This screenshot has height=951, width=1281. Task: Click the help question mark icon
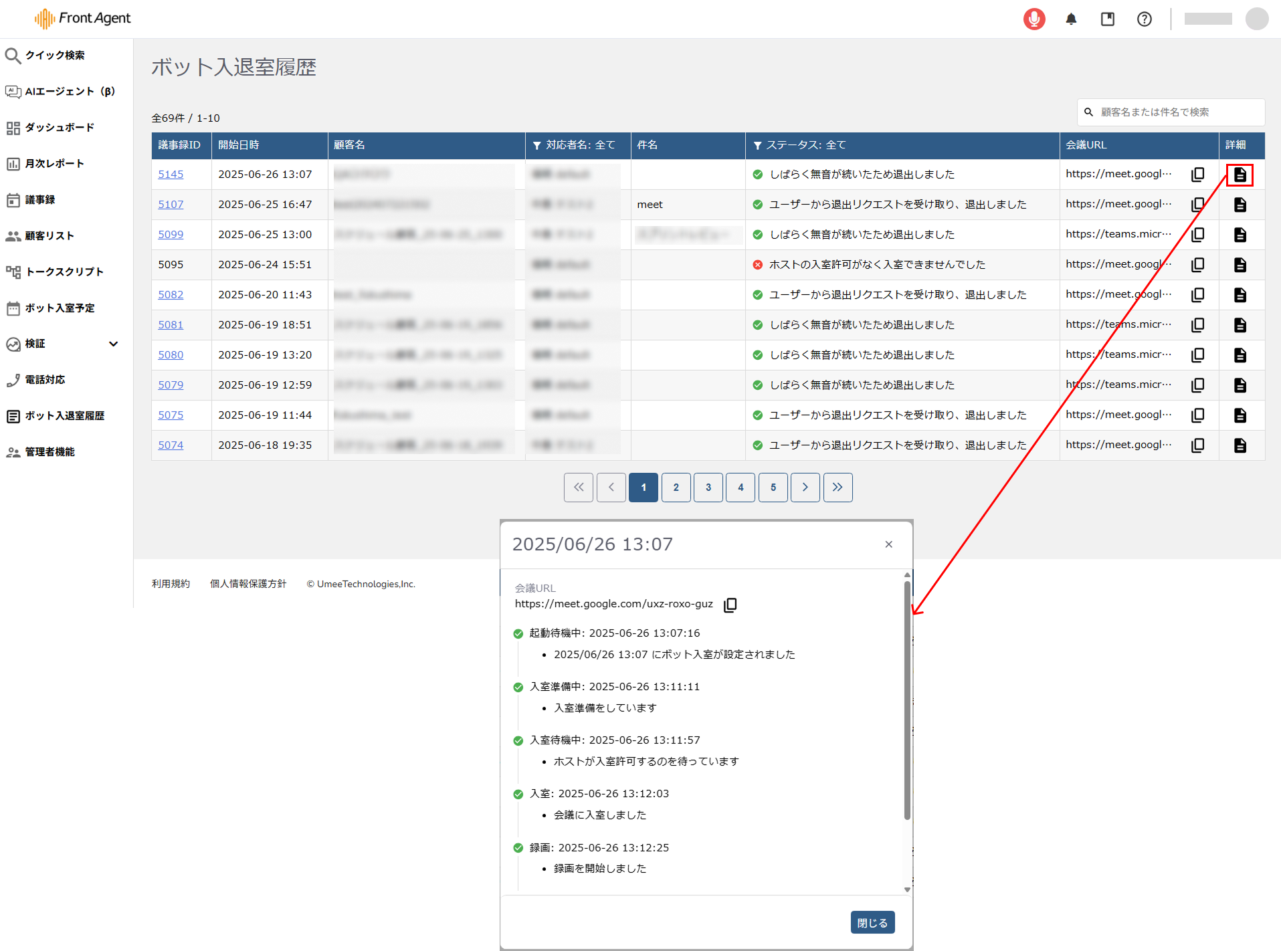click(x=1144, y=19)
